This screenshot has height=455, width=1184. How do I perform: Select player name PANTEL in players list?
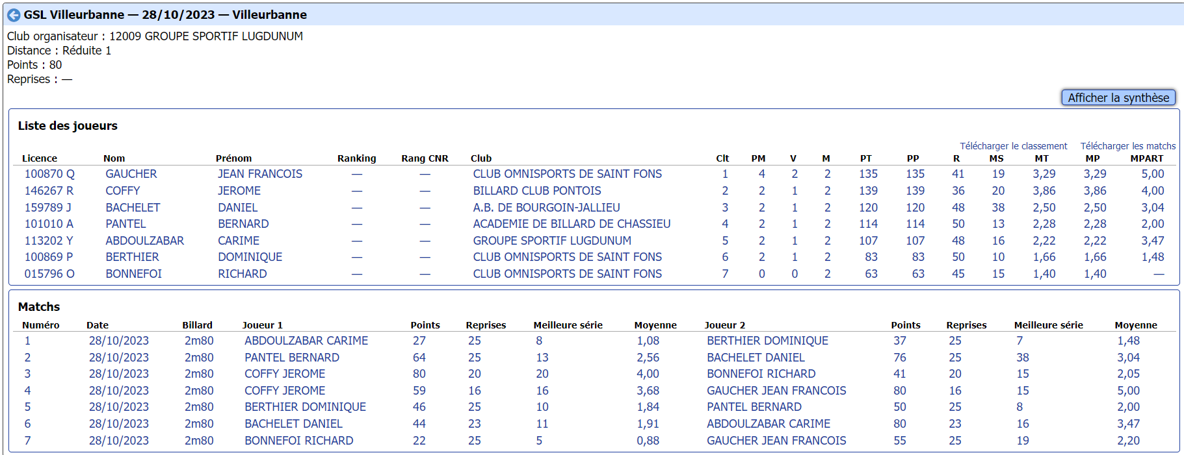click(x=126, y=224)
